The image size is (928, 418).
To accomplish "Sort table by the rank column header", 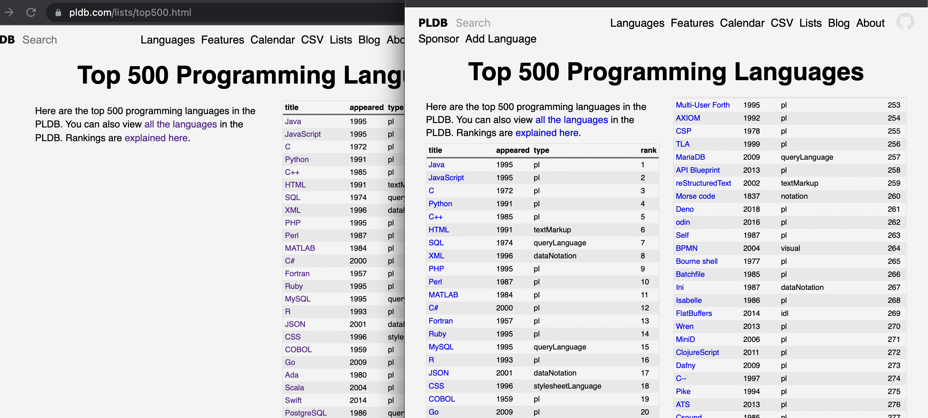I will tap(648, 150).
